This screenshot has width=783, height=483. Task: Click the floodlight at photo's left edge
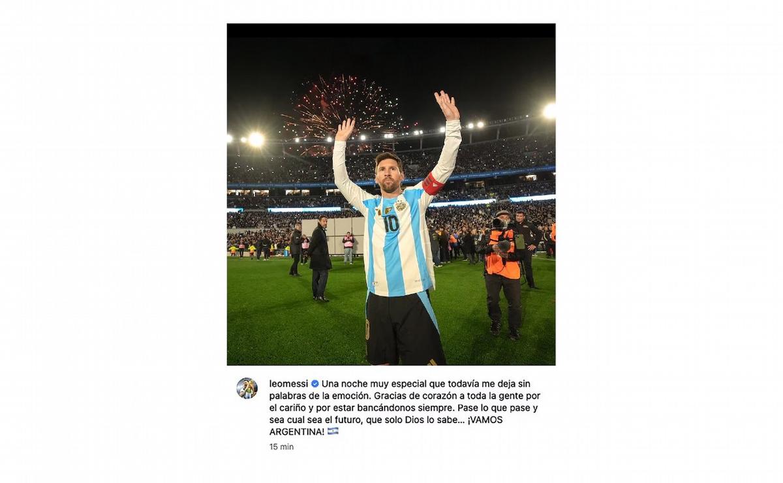click(x=256, y=140)
